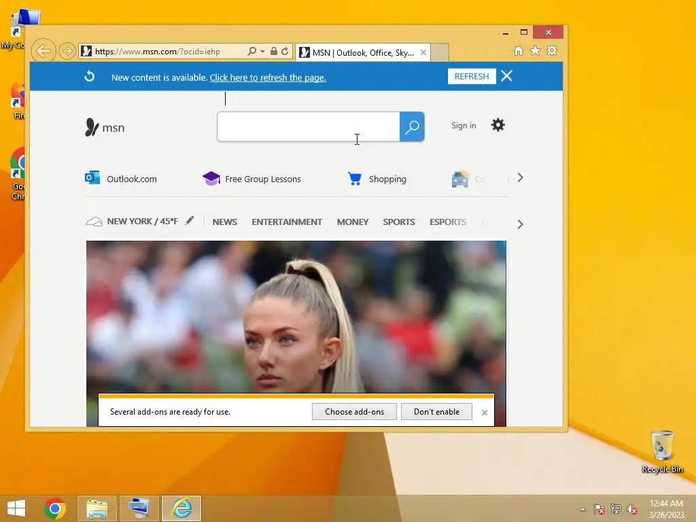Open the address bar autocomplete dropdown arrow
This screenshot has height=522, width=696.
pyautogui.click(x=262, y=52)
